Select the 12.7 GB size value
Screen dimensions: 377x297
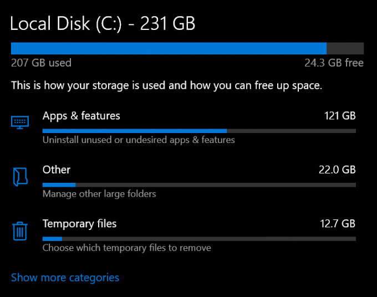pyautogui.click(x=338, y=224)
